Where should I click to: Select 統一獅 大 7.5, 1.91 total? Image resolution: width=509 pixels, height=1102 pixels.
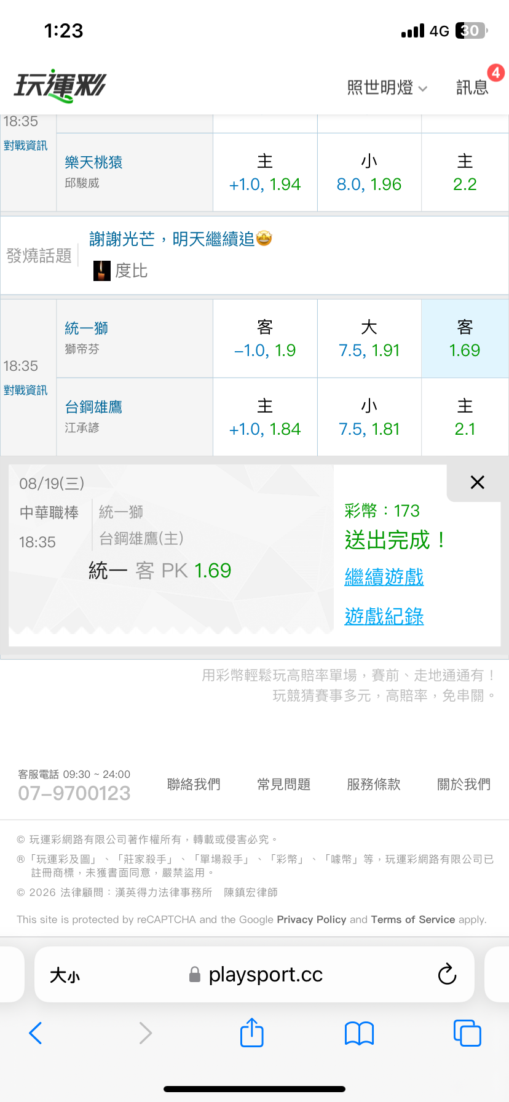tap(369, 339)
